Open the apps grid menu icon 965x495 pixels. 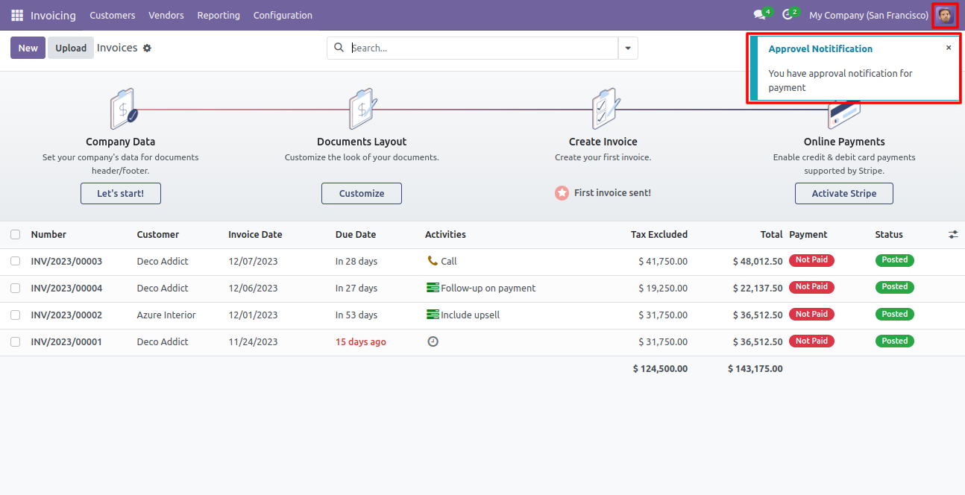click(17, 15)
